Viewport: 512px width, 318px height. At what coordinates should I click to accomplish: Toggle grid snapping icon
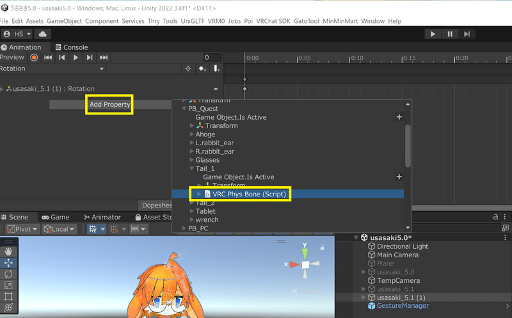click(x=114, y=229)
